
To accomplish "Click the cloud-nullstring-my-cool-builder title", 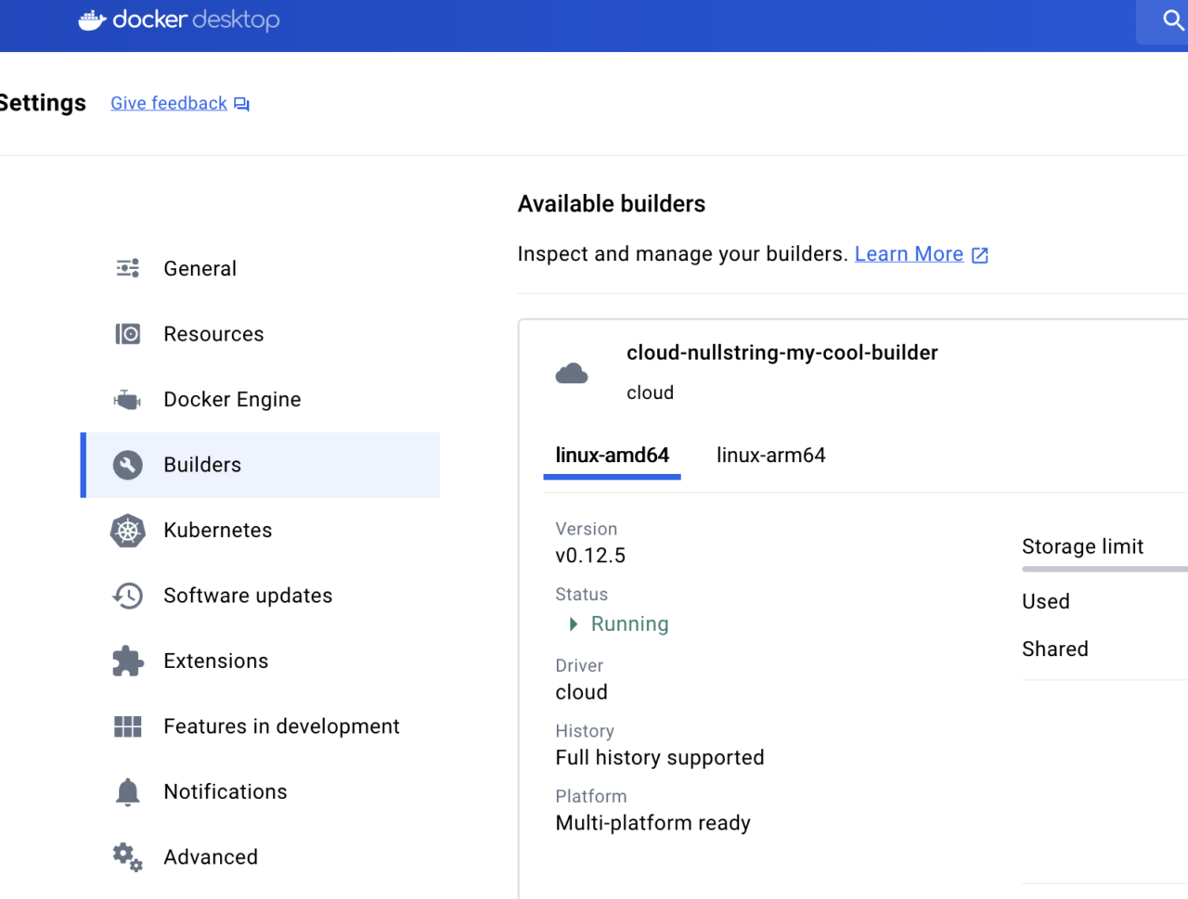I will [x=781, y=353].
